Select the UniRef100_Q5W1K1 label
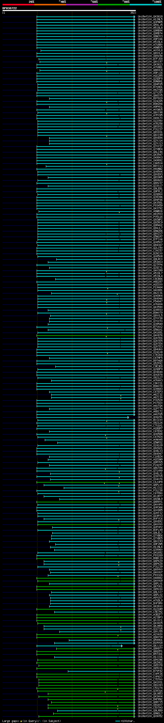This screenshot has height=723, width=164. [x=150, y=330]
